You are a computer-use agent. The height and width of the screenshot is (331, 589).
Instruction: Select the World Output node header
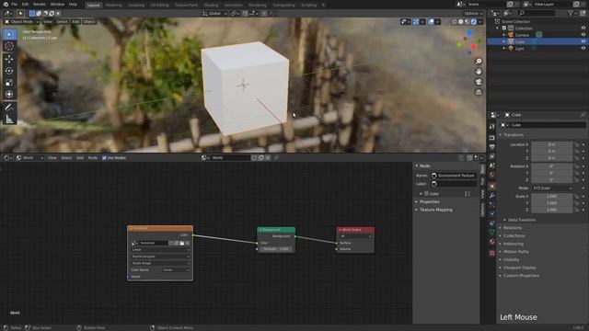(x=355, y=230)
